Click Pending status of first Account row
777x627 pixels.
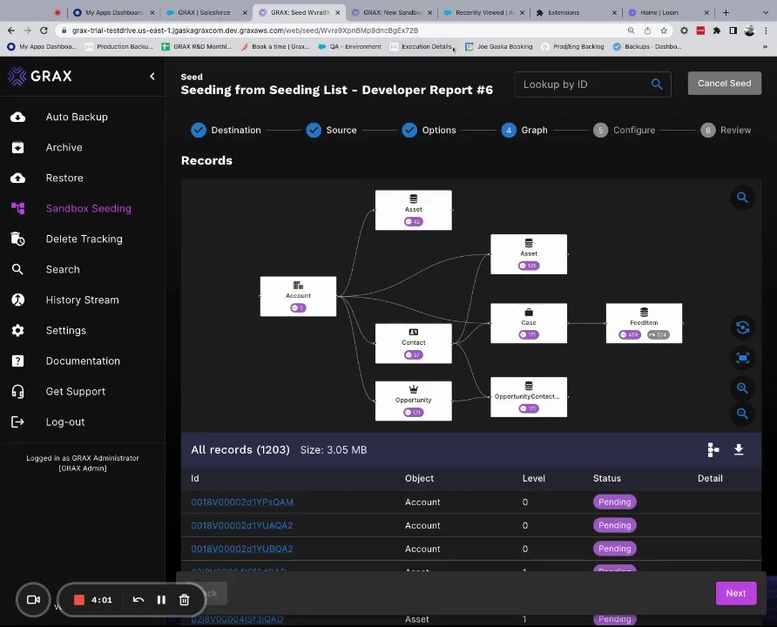pyautogui.click(x=614, y=502)
